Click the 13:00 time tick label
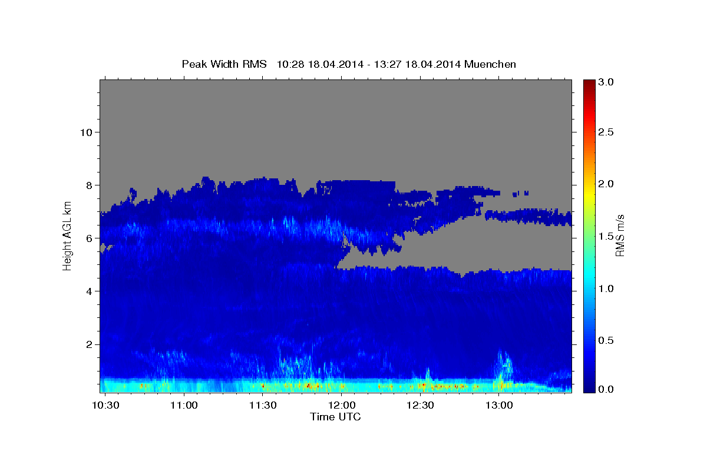The image size is (707, 471). tap(498, 406)
